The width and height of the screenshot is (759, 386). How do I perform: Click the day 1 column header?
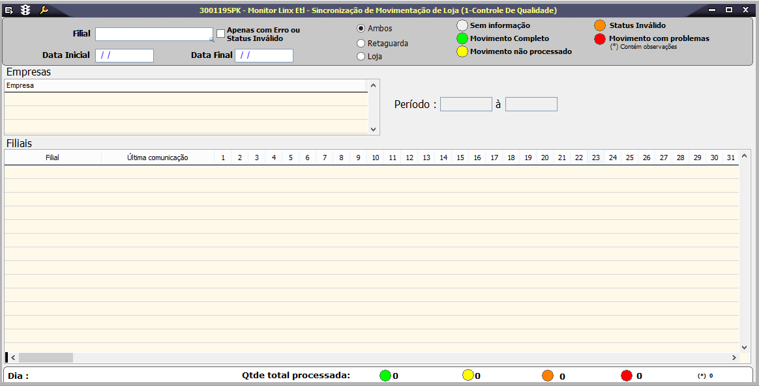(x=222, y=158)
